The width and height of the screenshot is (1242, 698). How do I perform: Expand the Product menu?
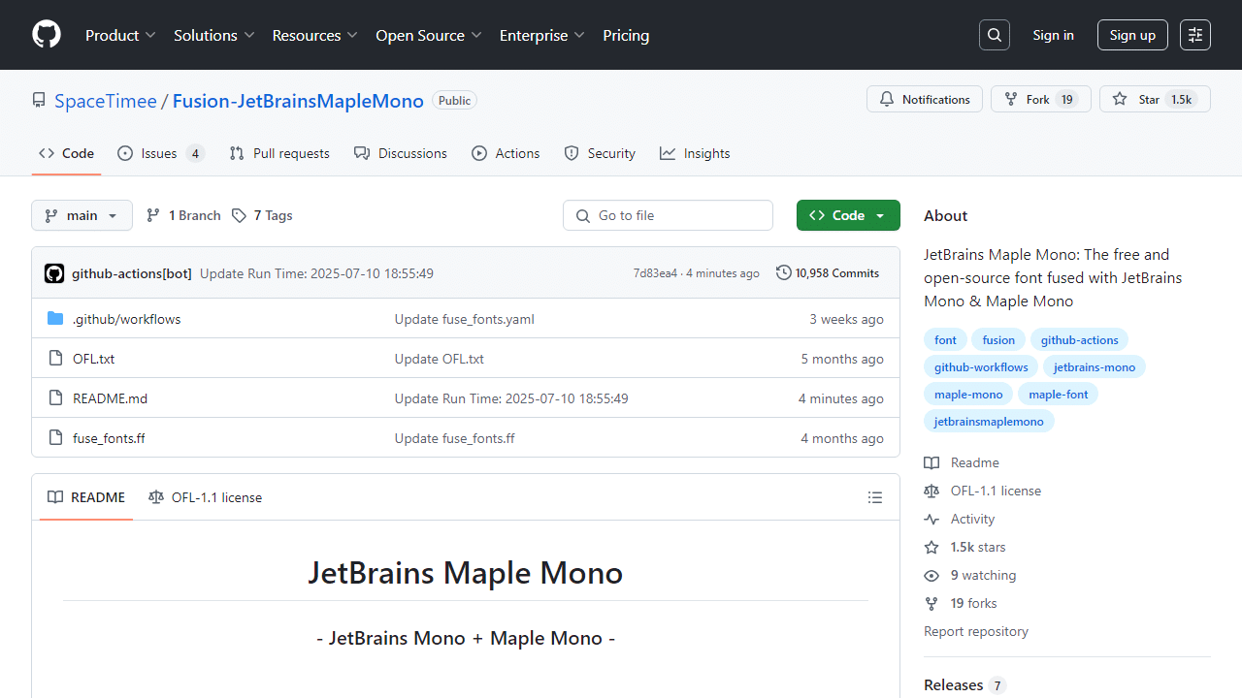120,35
